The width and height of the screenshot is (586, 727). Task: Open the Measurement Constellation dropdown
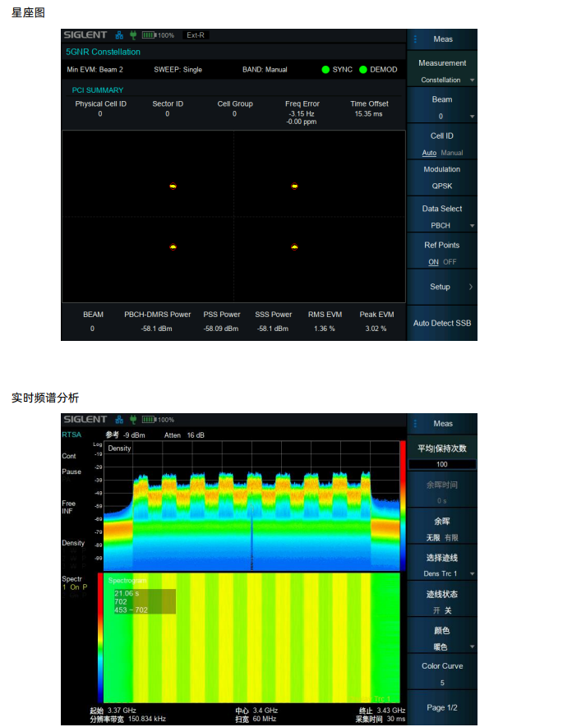442,71
